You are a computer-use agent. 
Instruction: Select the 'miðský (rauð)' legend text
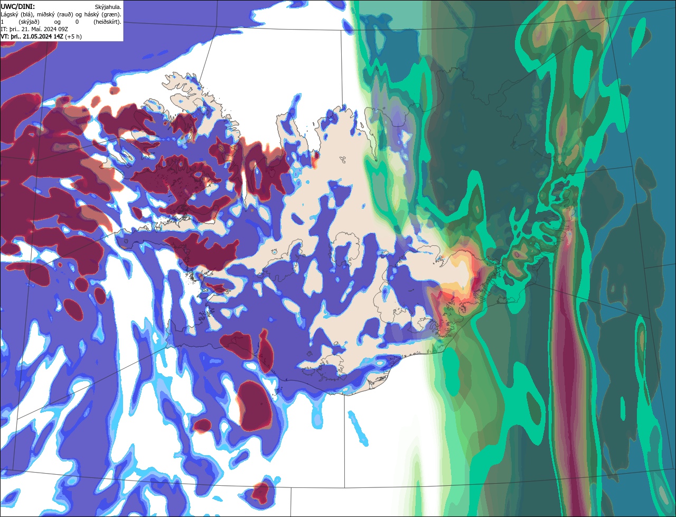coord(55,15)
